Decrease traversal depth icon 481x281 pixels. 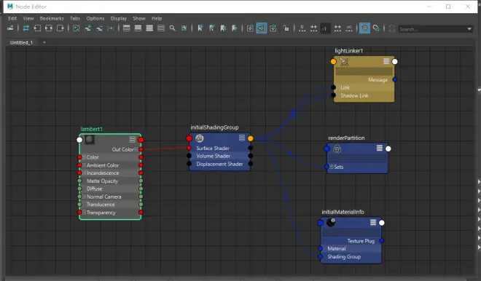(x=313, y=28)
